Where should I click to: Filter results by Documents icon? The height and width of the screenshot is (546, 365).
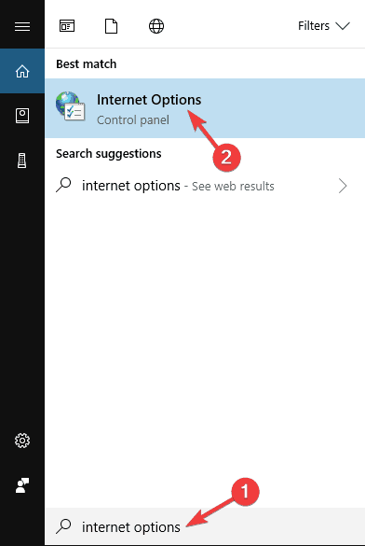111,26
